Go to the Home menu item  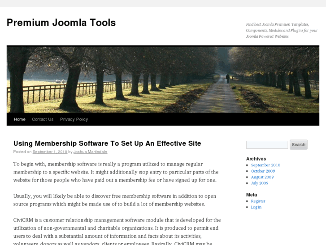tap(20, 119)
